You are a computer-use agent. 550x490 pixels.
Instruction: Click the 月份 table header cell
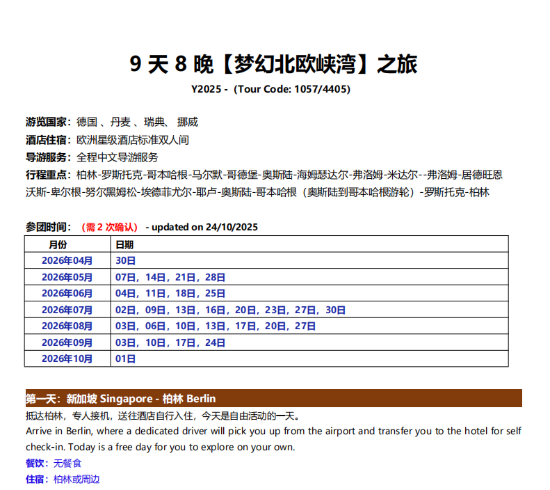tap(58, 244)
